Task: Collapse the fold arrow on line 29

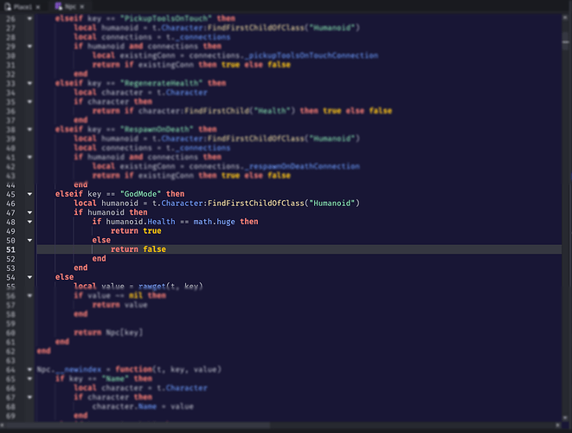Action: click(x=29, y=46)
